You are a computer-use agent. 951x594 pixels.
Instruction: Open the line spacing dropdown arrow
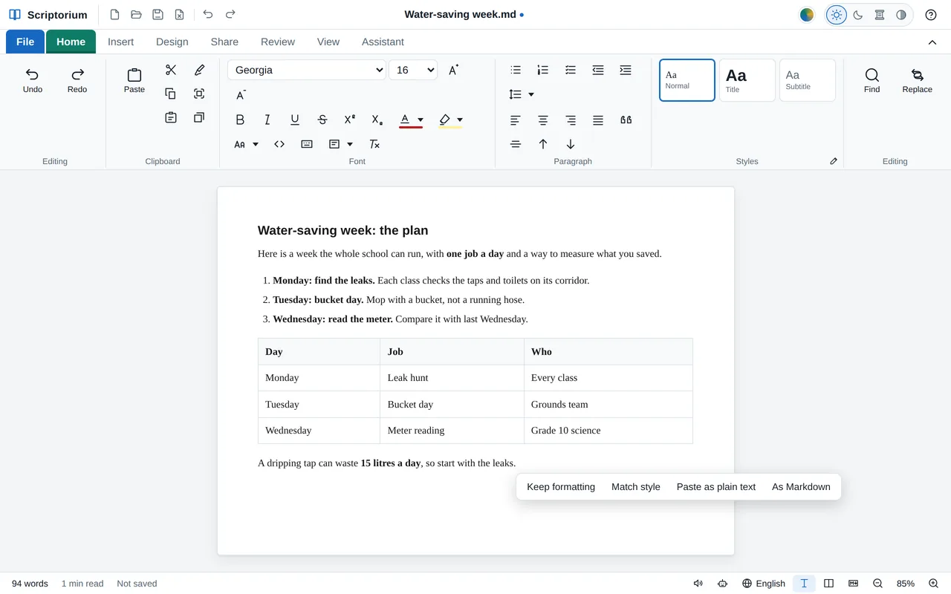tap(530, 94)
